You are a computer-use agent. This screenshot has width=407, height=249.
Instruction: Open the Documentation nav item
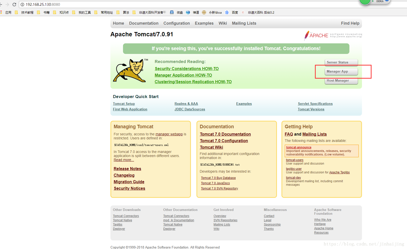(144, 23)
